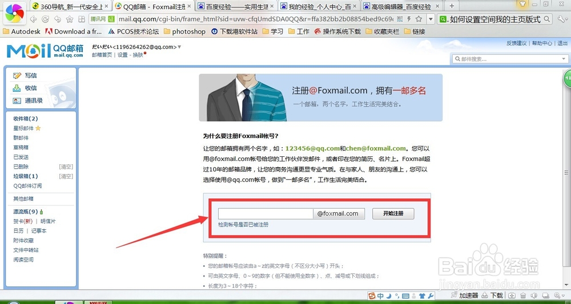Image resolution: width=571 pixels, height=304 pixels.
Task: Go back with the browser back arrow
Action: pyautogui.click(x=33, y=19)
